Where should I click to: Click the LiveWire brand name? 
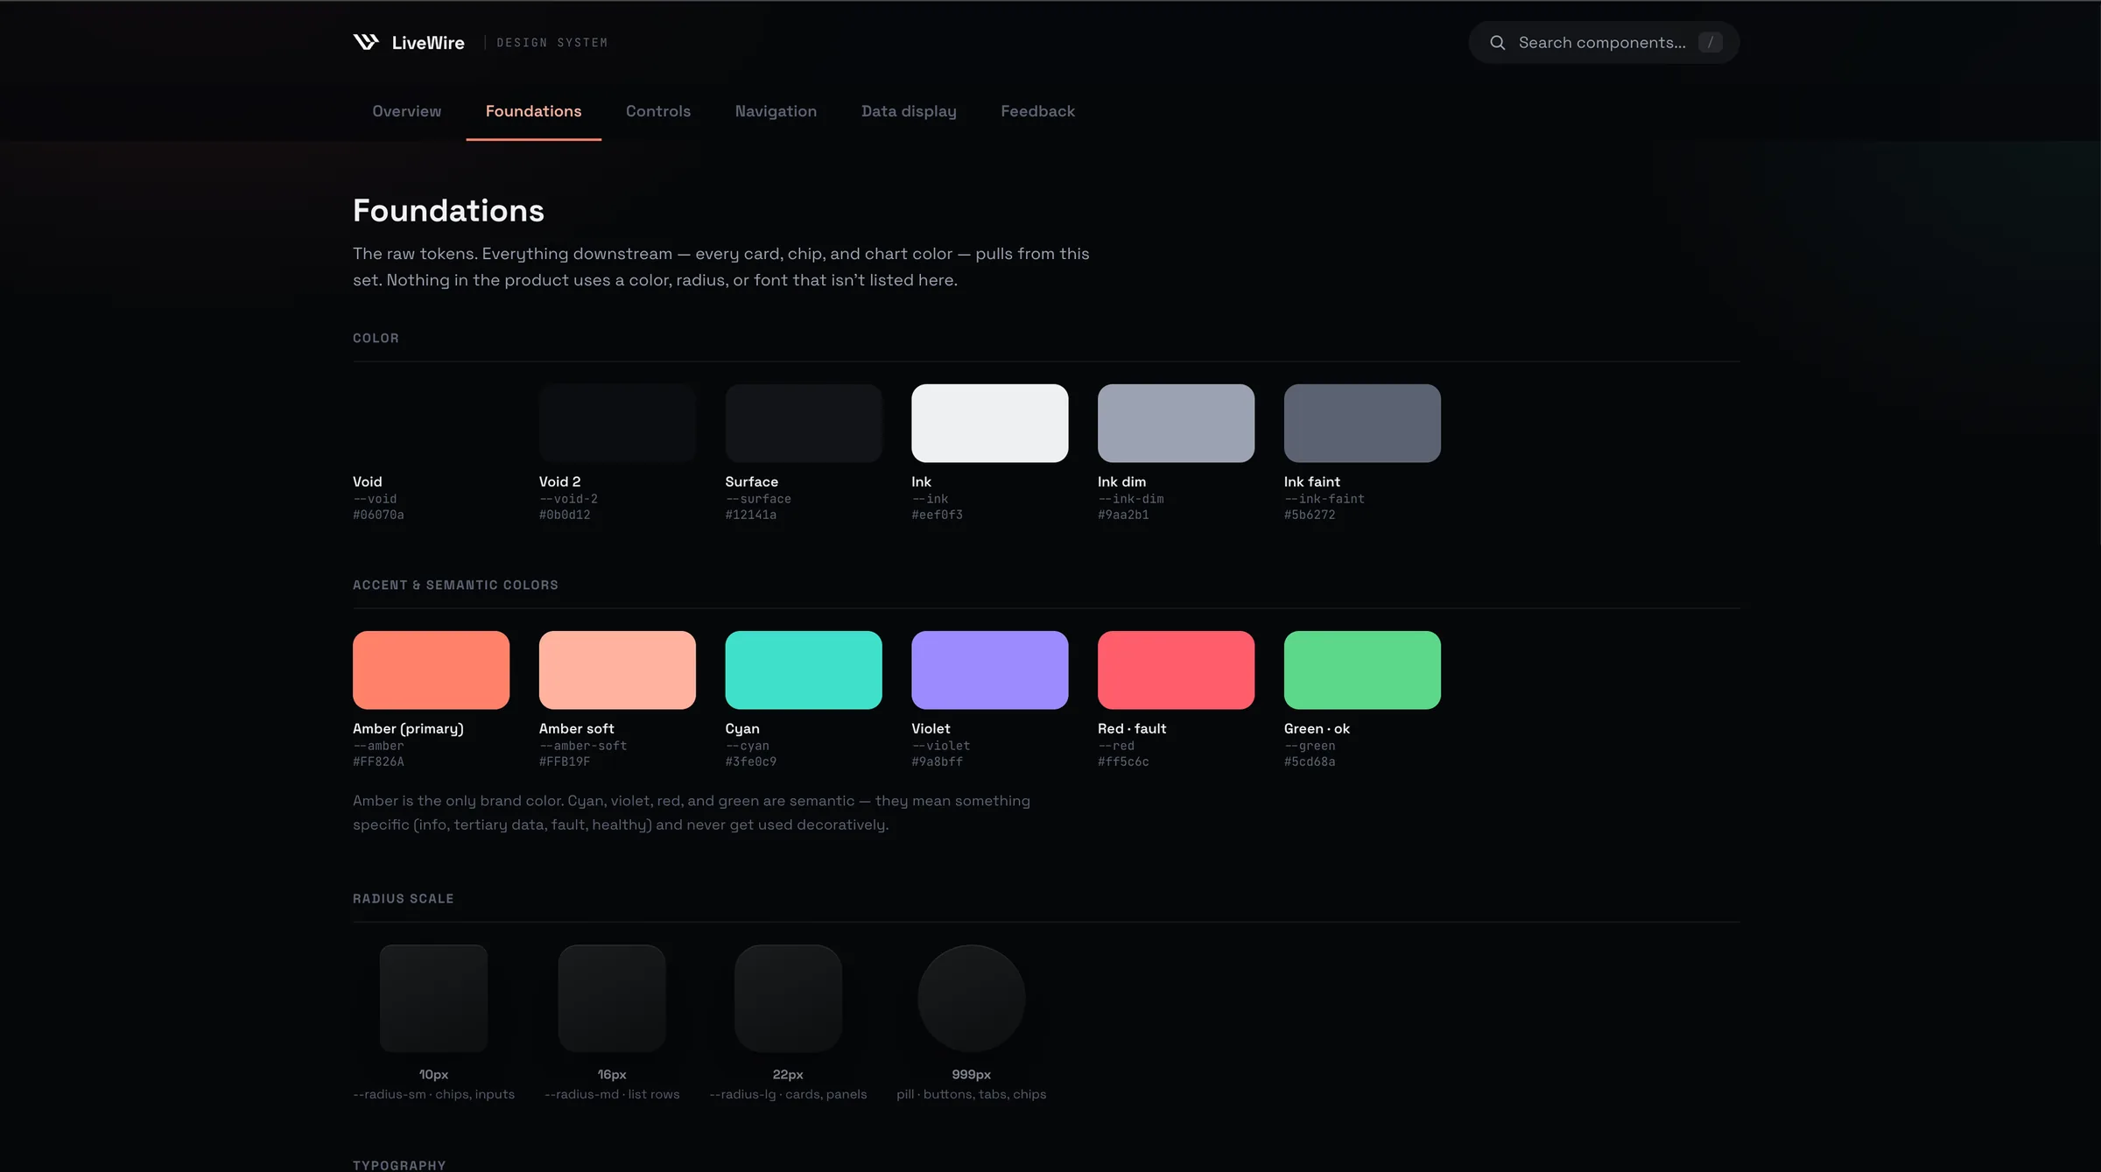tap(428, 43)
